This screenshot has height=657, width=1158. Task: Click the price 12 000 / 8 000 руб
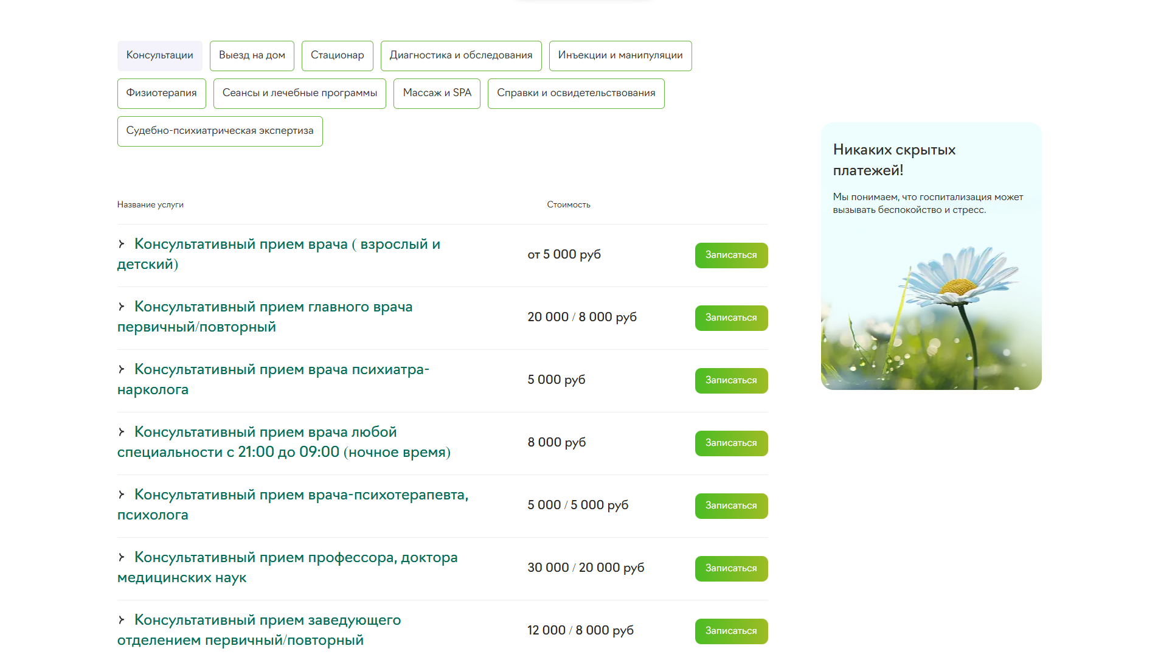pyautogui.click(x=580, y=631)
